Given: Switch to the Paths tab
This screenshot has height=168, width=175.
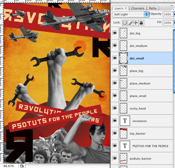Looking at the screenshot, I should 153,8.
